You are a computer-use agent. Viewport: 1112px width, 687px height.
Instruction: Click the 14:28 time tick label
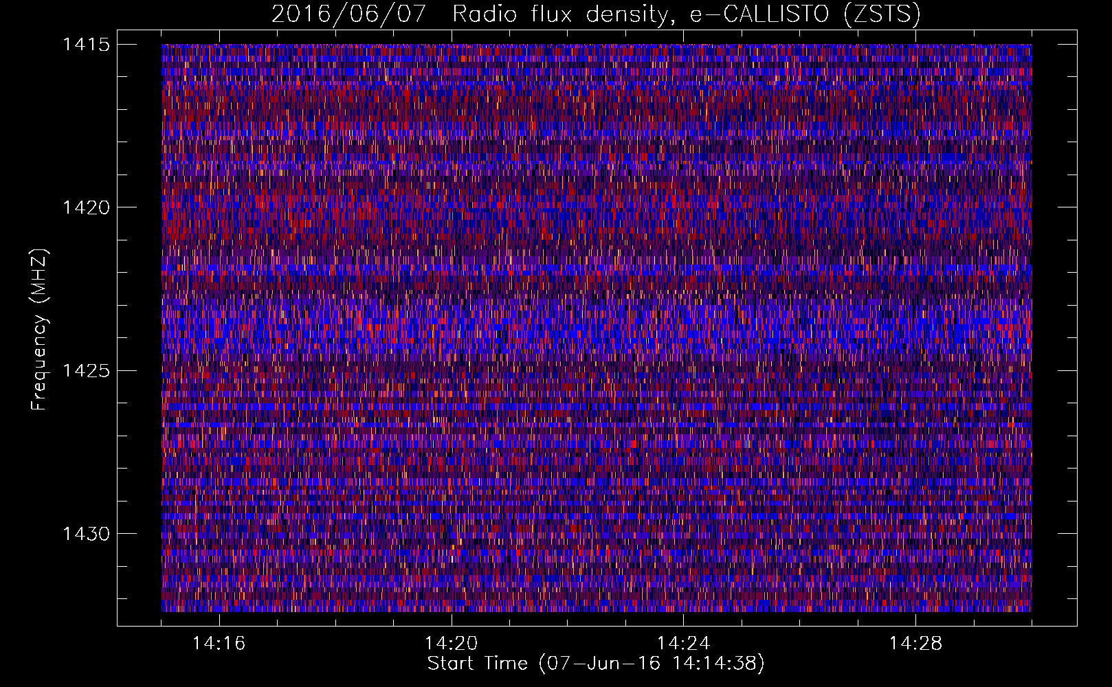tap(916, 644)
